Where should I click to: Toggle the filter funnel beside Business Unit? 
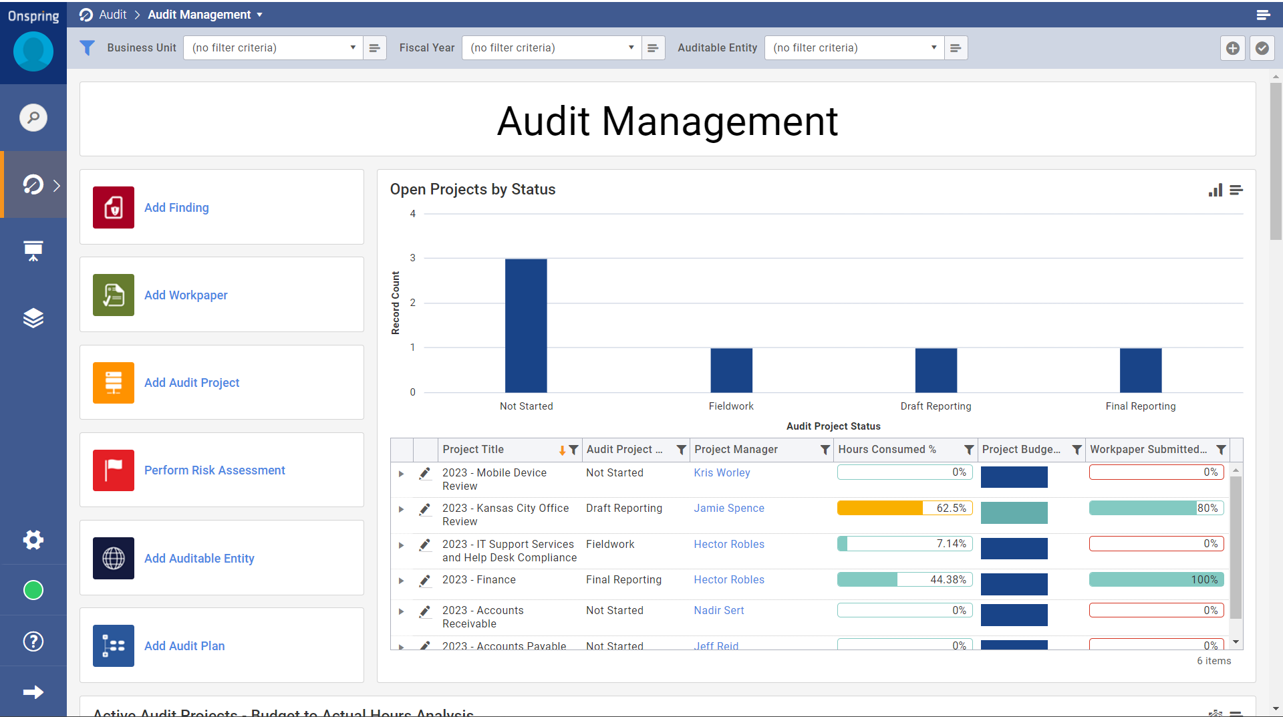(88, 48)
